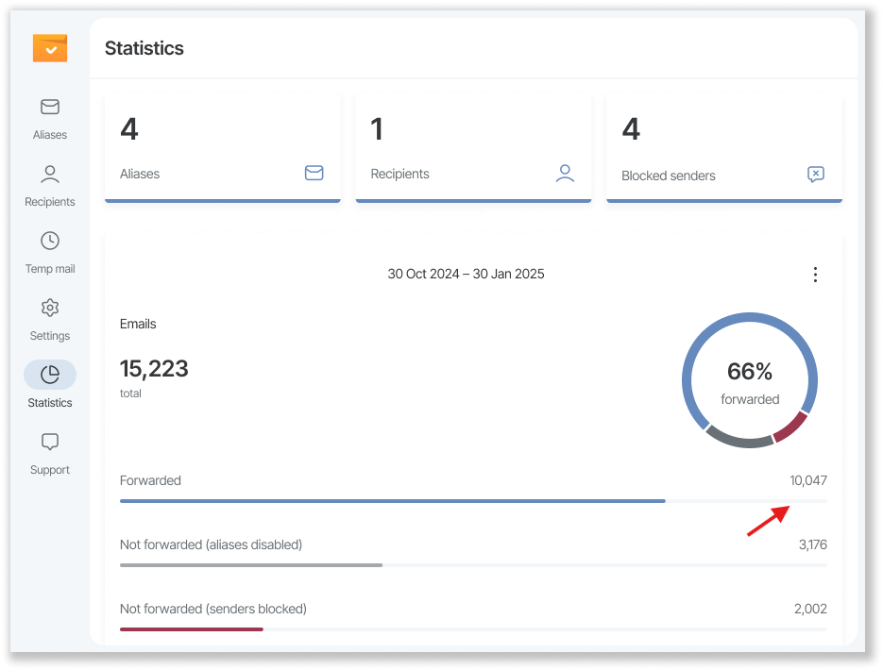Open Temp mail from the sidebar

tap(49, 253)
